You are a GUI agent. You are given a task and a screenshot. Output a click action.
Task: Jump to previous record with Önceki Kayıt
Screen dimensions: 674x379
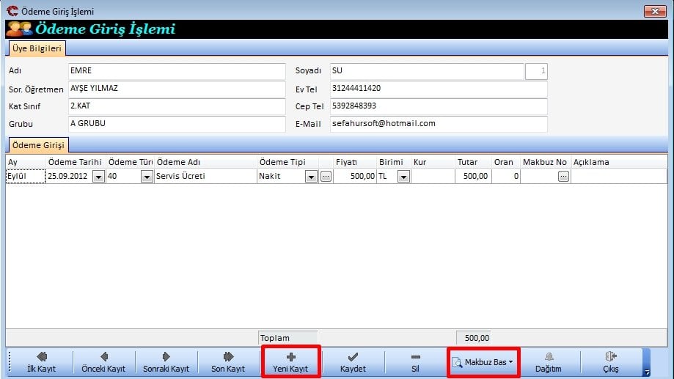click(x=103, y=362)
